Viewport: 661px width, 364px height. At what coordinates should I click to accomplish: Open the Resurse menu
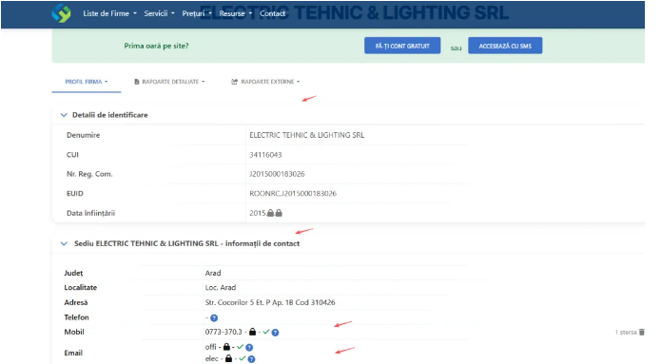point(235,13)
